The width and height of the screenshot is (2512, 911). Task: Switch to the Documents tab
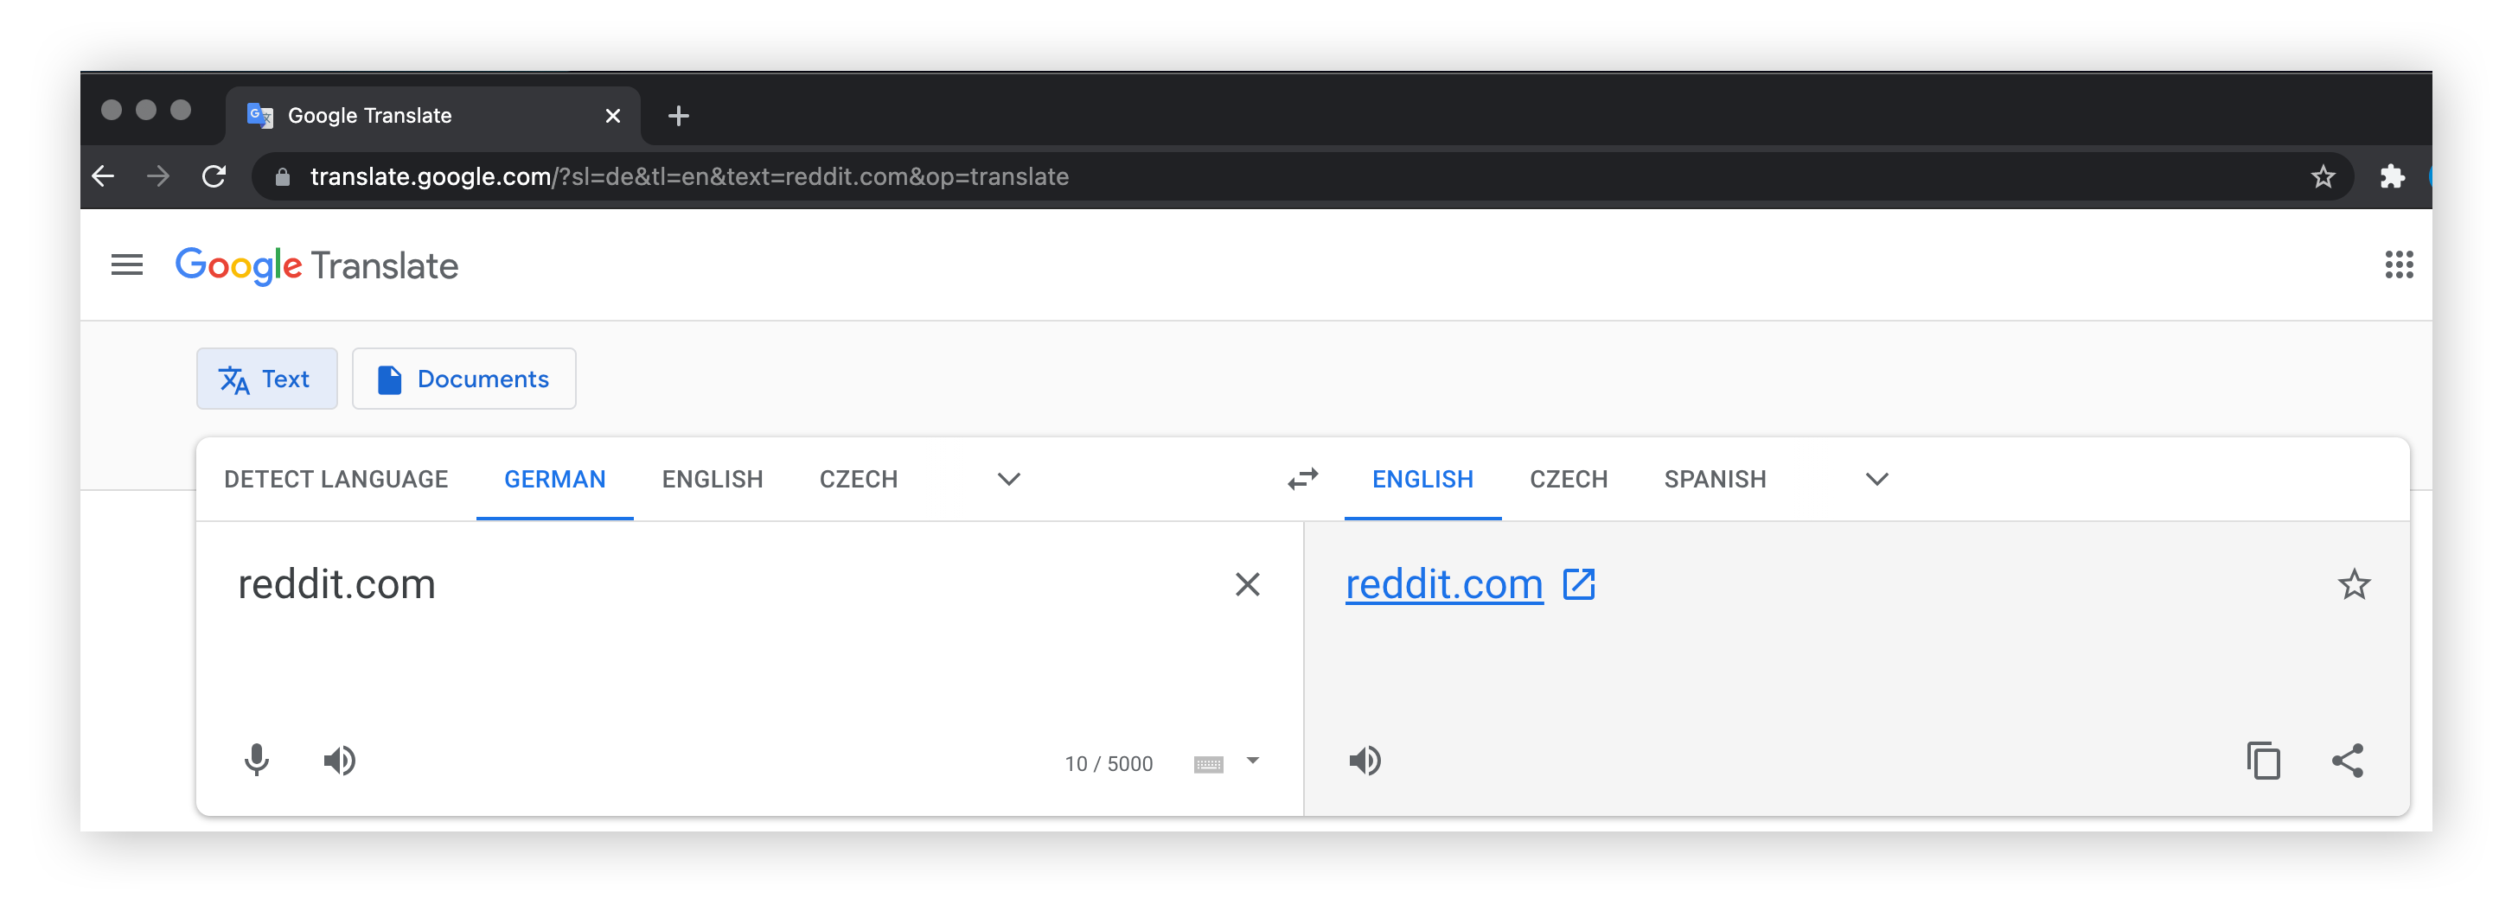(464, 379)
